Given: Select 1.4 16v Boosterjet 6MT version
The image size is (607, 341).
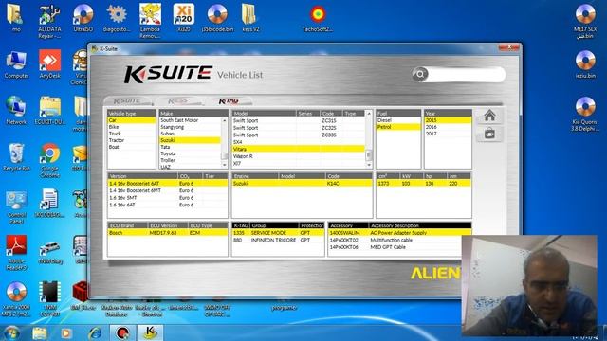Looking at the screenshot, I should pyautogui.click(x=168, y=190).
